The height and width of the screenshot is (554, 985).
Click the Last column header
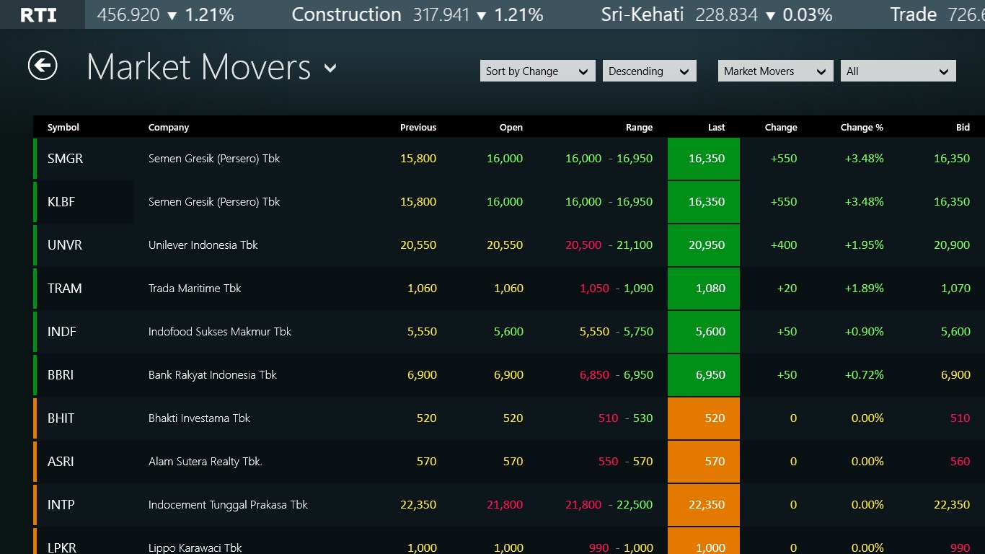point(716,128)
